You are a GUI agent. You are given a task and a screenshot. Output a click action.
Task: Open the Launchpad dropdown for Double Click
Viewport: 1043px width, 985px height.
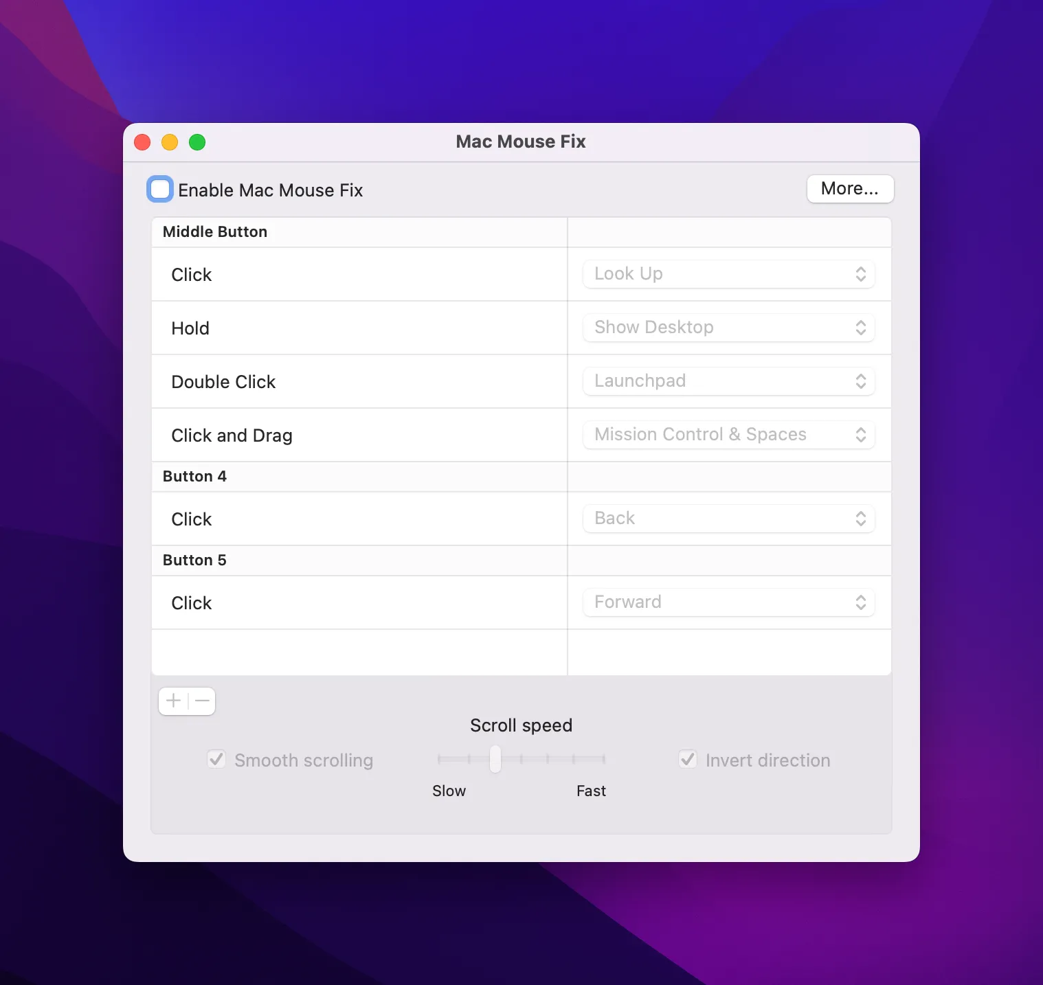(728, 381)
